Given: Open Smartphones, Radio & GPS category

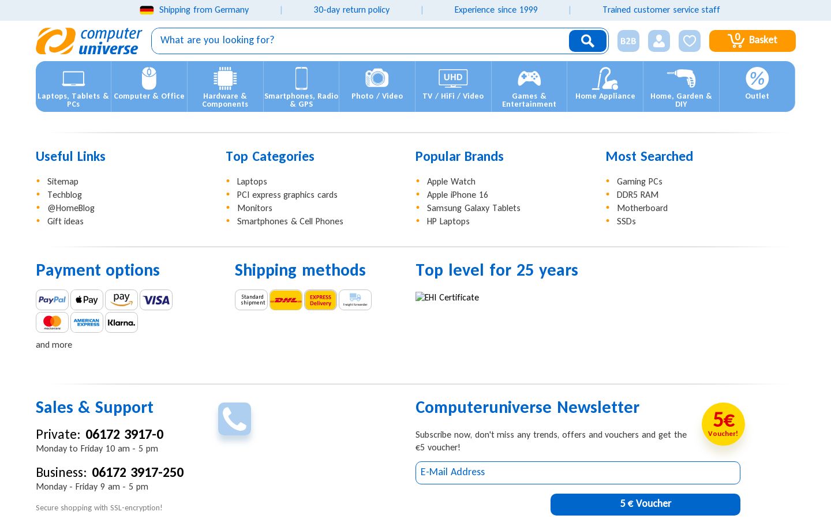Looking at the screenshot, I should pyautogui.click(x=301, y=86).
